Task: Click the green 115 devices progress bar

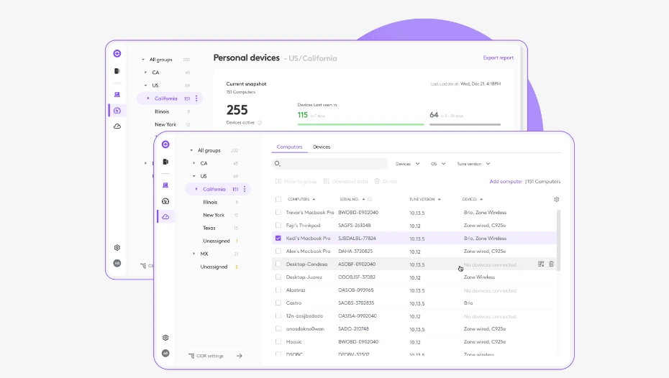Action: coord(360,124)
